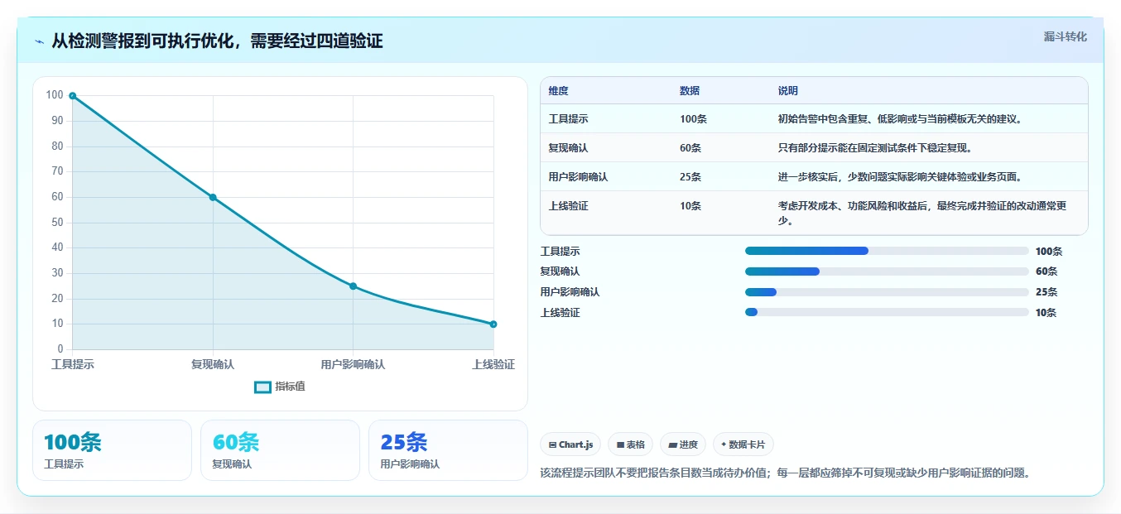Viewport: 1121px width, 514px height.
Task: Click the 数据卡片 tag chip
Action: pos(743,444)
